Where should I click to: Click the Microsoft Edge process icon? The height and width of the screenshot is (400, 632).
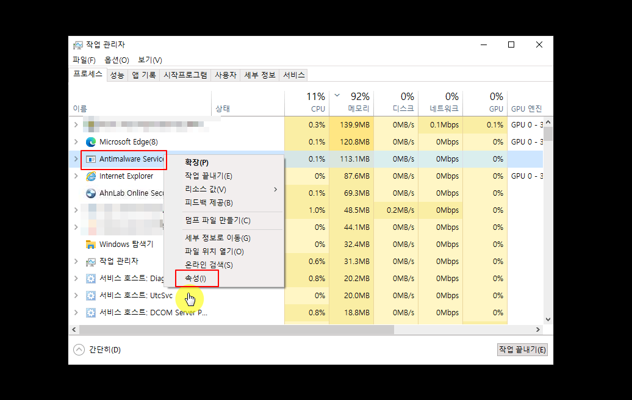pos(91,142)
